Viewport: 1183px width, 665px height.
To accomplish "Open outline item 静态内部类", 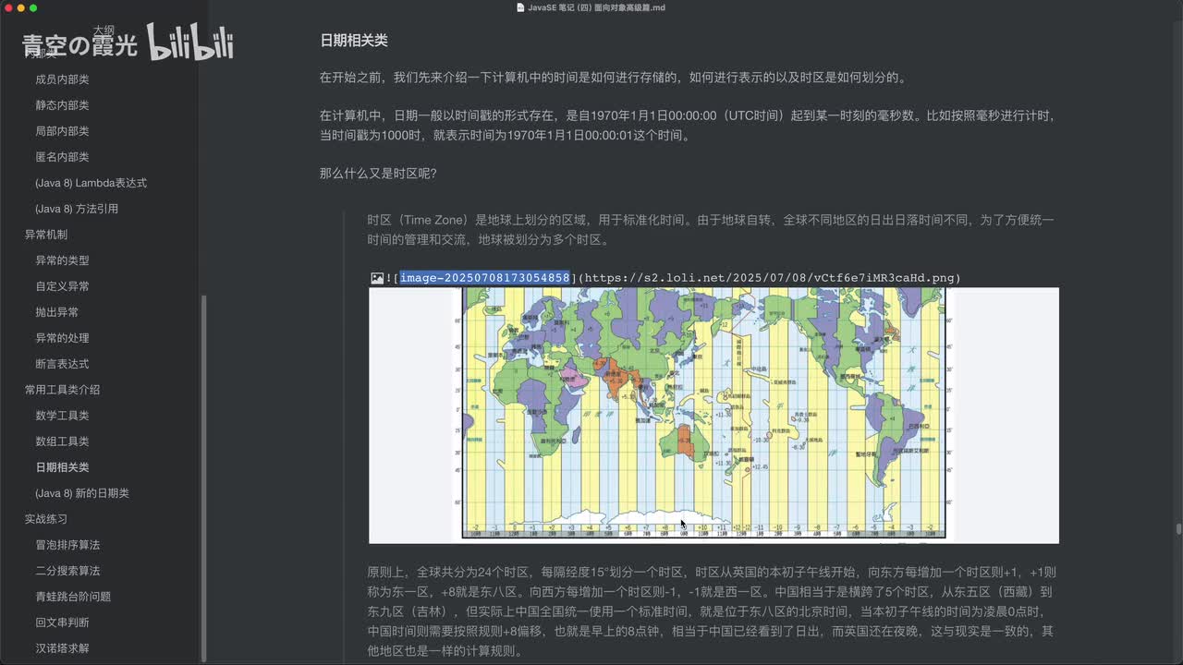I will click(x=62, y=105).
